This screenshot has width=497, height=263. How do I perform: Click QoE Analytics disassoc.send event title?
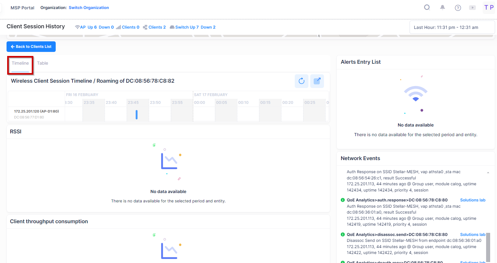pyautogui.click(x=397, y=235)
